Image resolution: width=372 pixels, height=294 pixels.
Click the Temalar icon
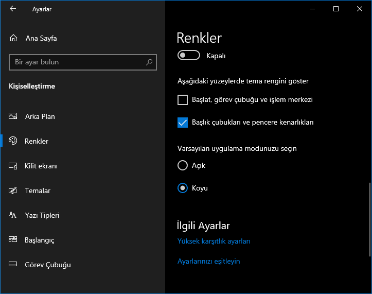pyautogui.click(x=13, y=191)
